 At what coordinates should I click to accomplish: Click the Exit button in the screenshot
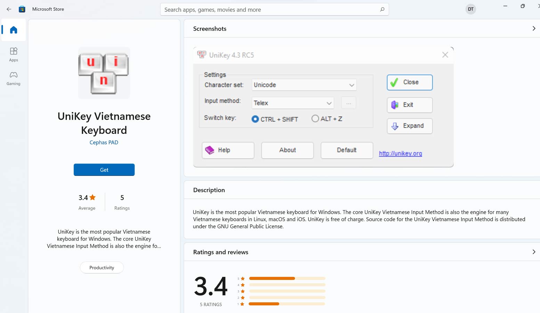click(410, 105)
